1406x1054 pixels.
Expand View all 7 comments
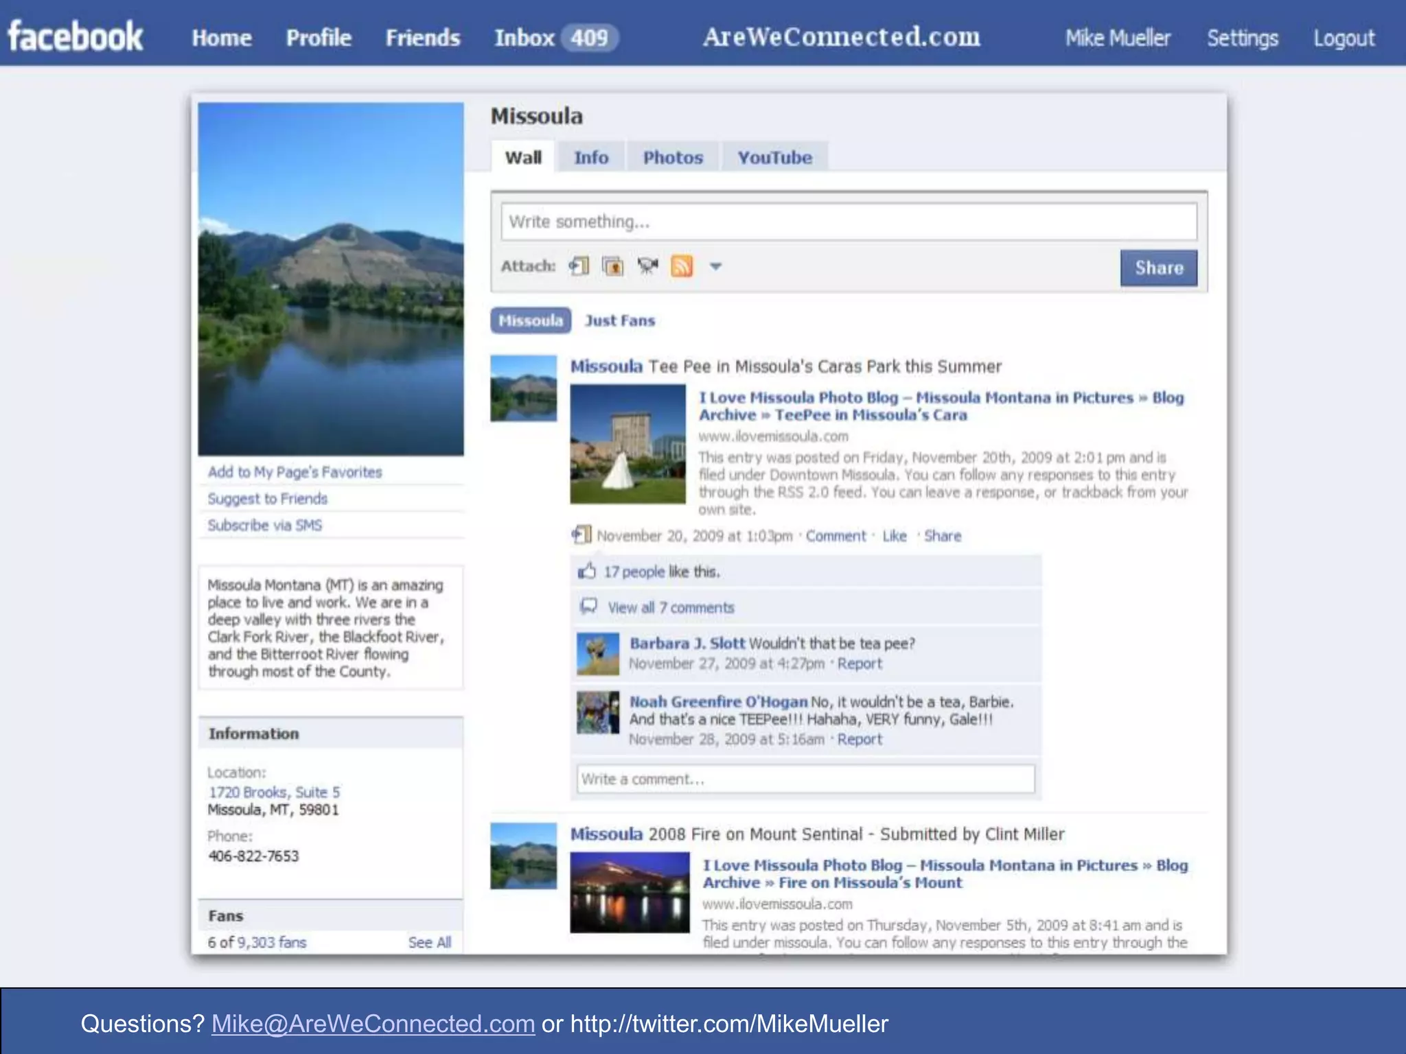click(x=670, y=607)
